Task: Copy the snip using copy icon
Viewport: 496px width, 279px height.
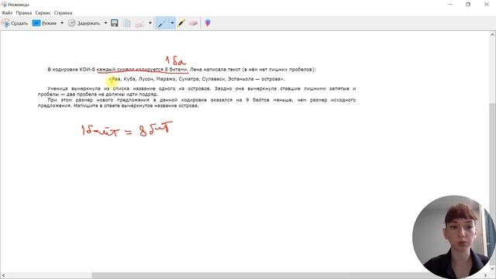Action: tap(127, 23)
